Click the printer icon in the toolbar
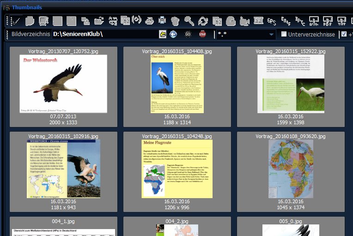Image resolution: width=353 pixels, height=236 pixels. [162, 21]
